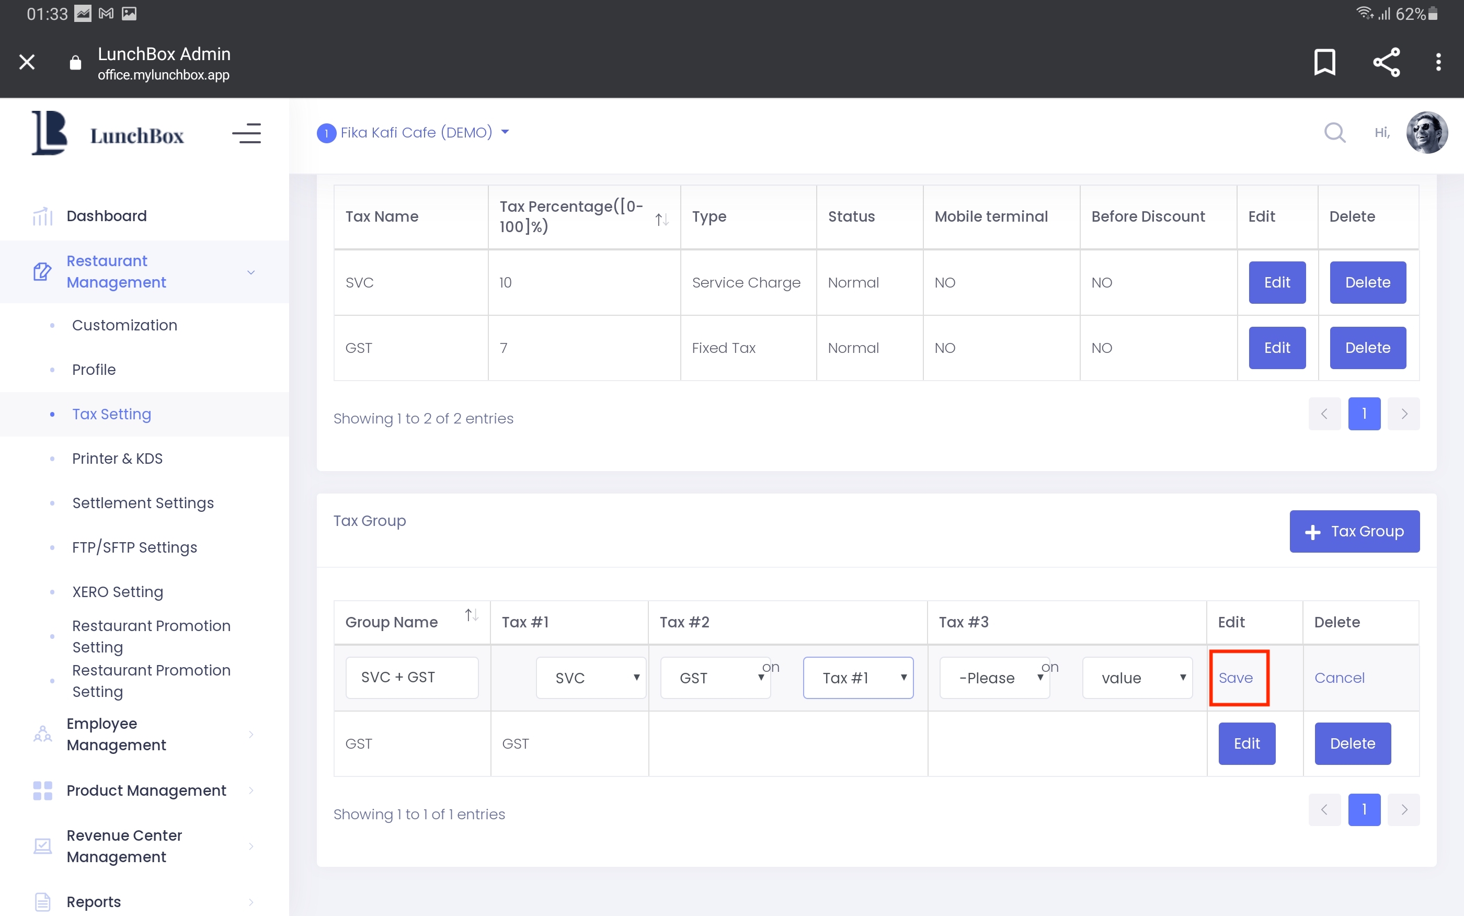Tap the browser share icon
The height and width of the screenshot is (916, 1464).
pos(1386,62)
